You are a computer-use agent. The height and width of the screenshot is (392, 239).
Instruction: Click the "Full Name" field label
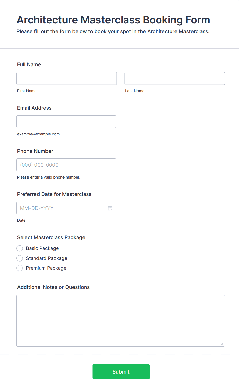point(29,64)
